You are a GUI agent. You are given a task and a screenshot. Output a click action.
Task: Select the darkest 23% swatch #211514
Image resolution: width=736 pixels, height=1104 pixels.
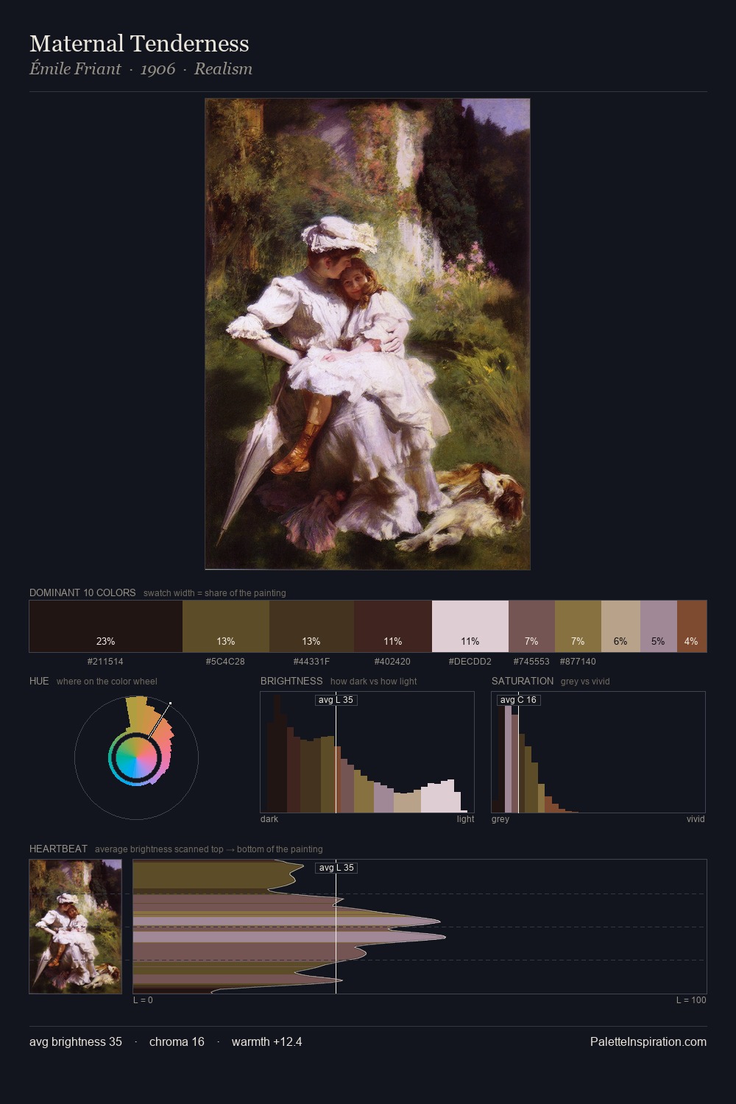(106, 626)
